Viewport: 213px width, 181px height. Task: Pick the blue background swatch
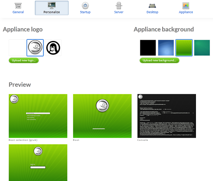pos(166,48)
